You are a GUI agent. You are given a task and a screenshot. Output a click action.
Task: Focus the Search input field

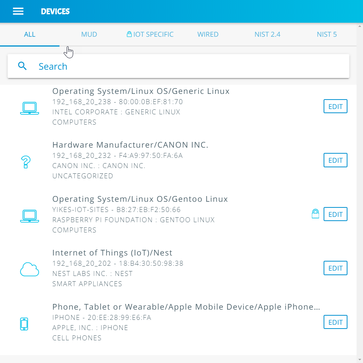pyautogui.click(x=178, y=66)
